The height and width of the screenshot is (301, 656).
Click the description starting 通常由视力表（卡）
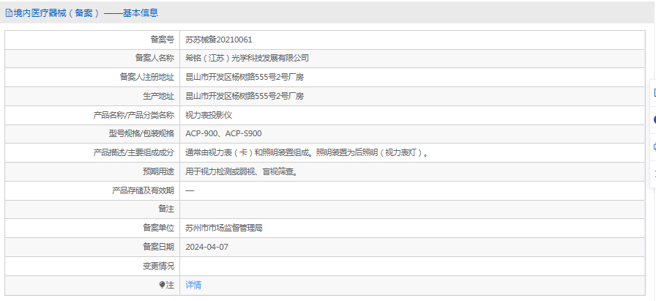(308, 153)
